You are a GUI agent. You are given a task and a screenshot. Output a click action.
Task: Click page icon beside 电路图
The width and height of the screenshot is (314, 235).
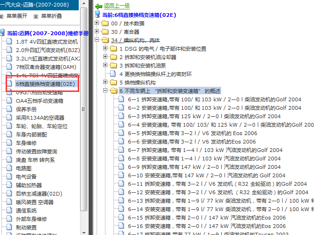[9, 168]
